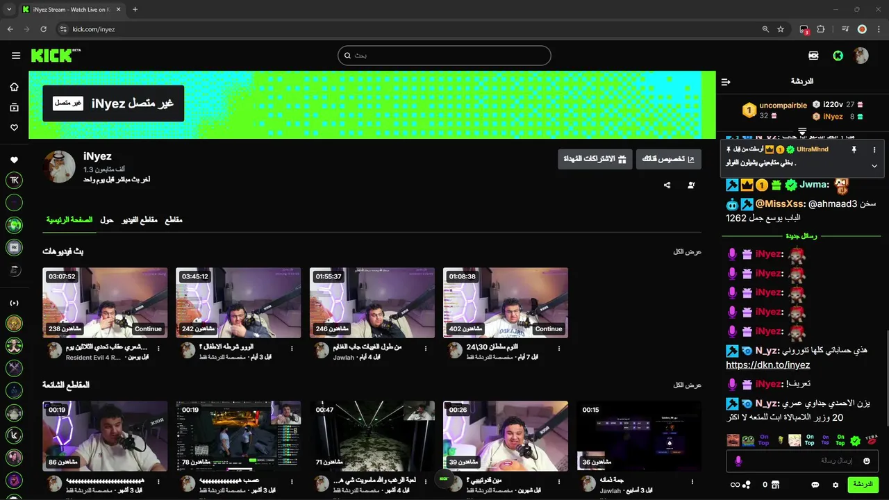This screenshot has width=889, height=500.
Task: Click the بحث search box
Action: point(444,56)
